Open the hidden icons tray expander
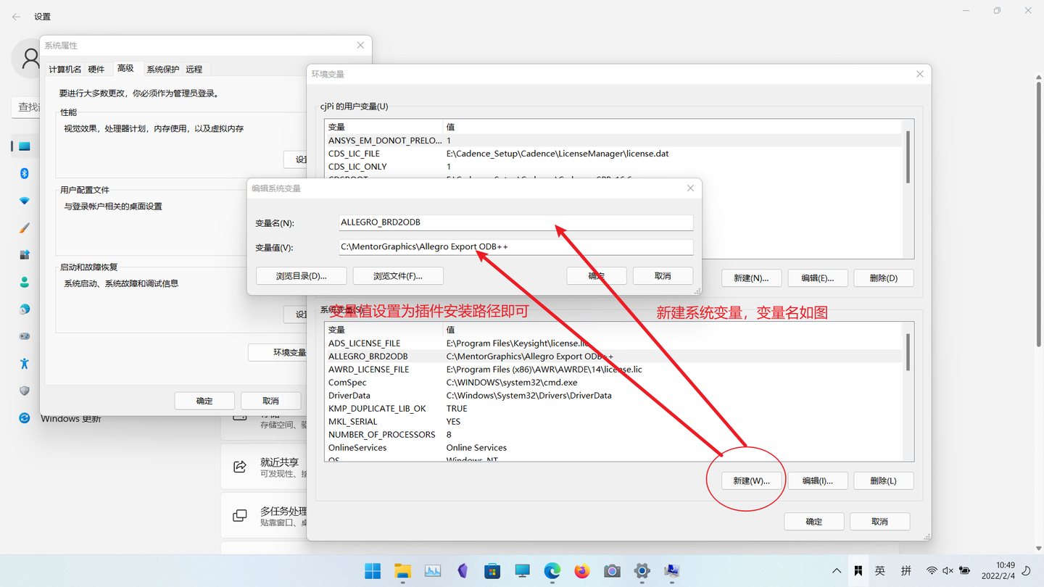Screen dimensions: 1044x587 pos(836,570)
